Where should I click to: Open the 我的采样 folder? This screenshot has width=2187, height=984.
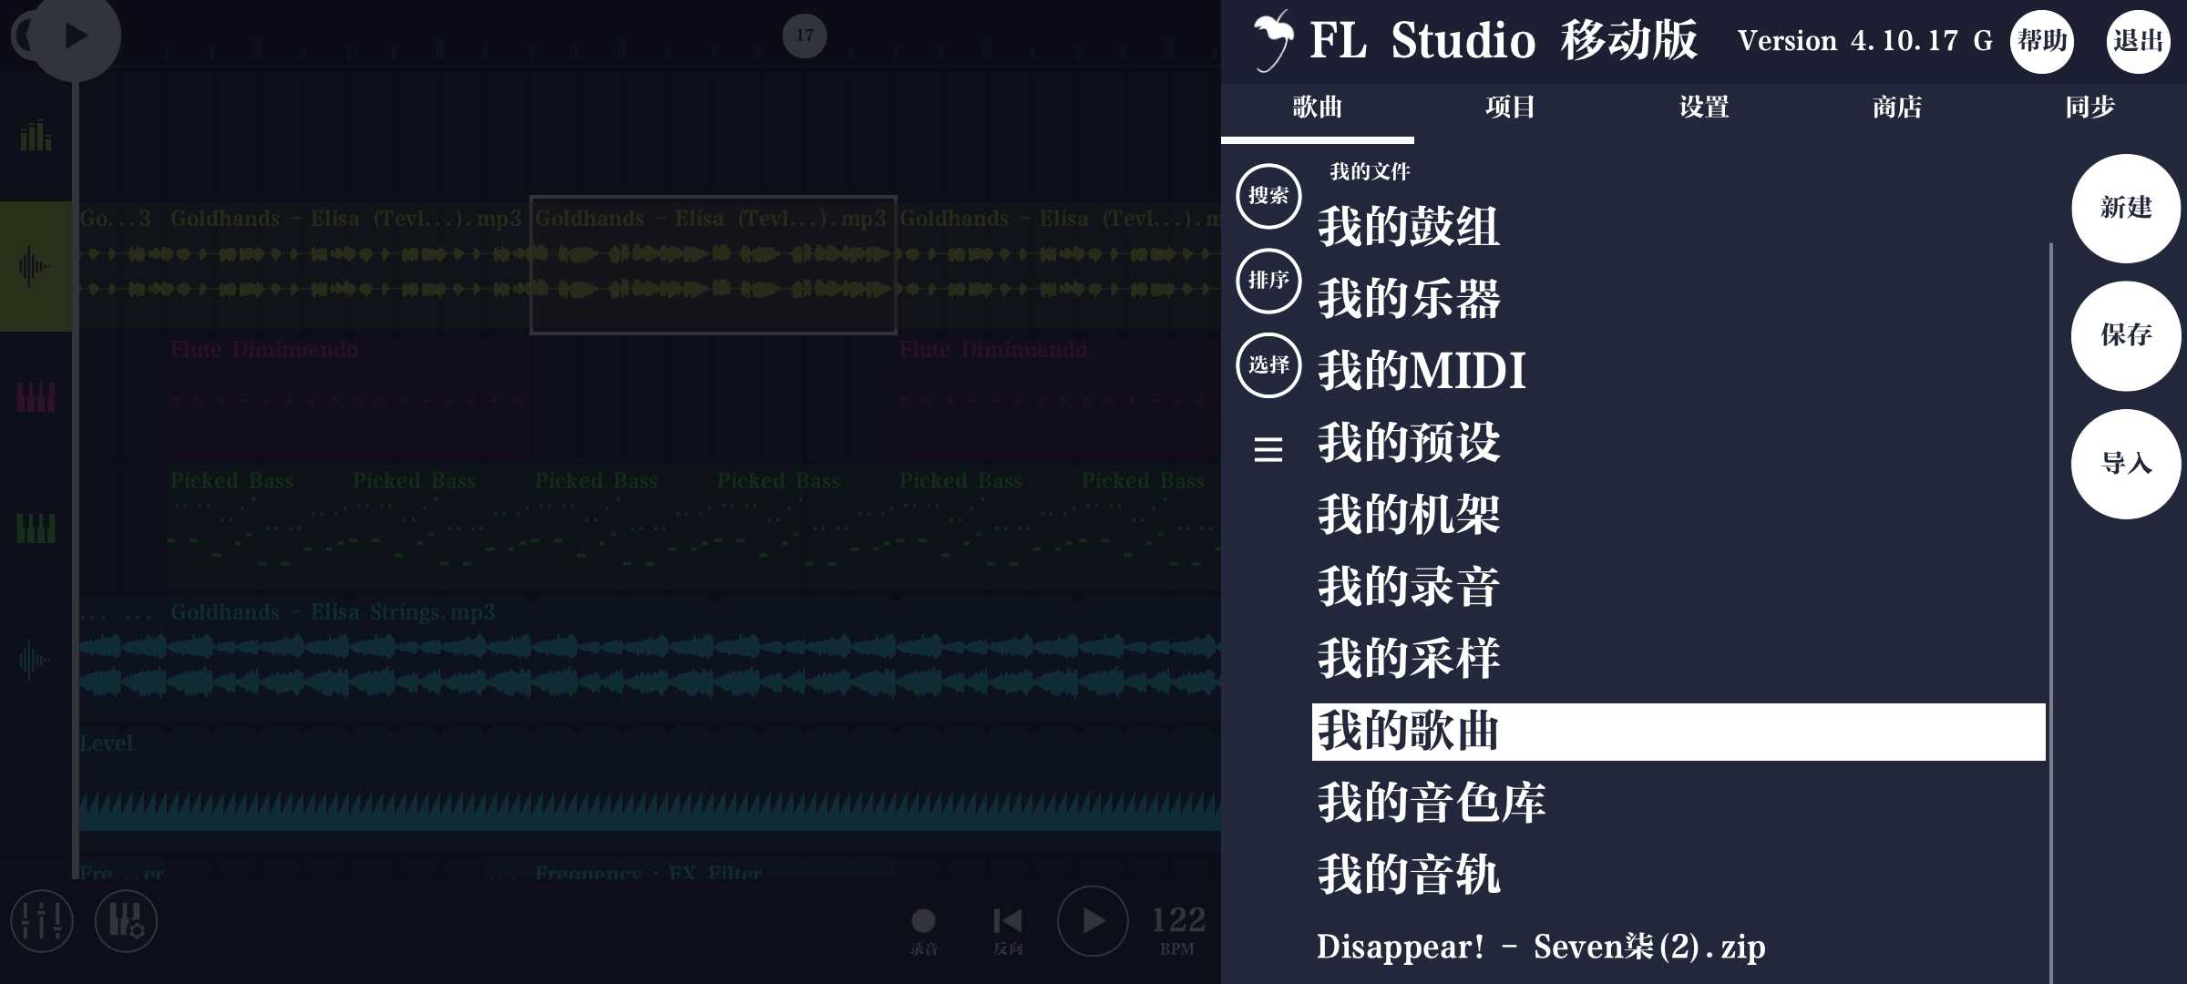pyautogui.click(x=1679, y=658)
